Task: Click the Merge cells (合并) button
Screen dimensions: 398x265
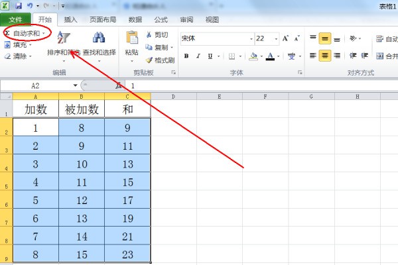Action: pyautogui.click(x=387, y=56)
